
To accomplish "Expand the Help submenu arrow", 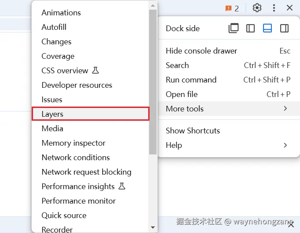I will tap(285, 145).
